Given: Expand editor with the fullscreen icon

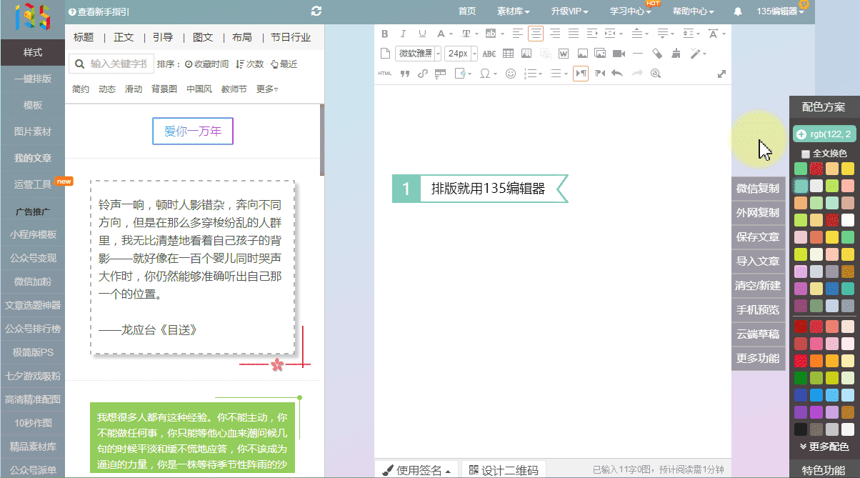Looking at the screenshot, I should coord(721,74).
